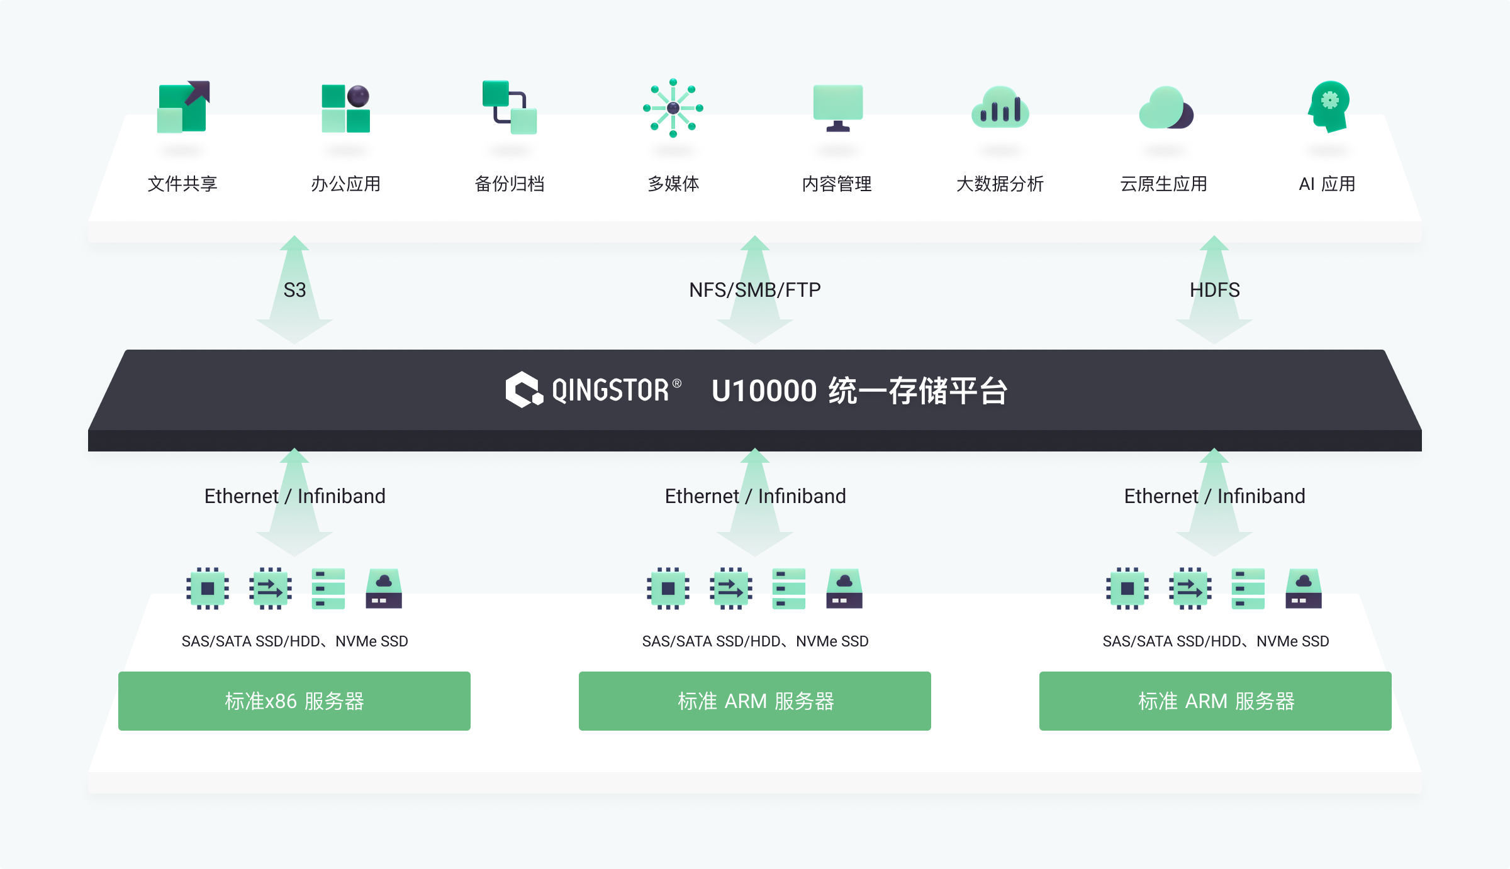Click the AI 应用 text label
Screen dimensions: 1510x869
tap(1328, 184)
